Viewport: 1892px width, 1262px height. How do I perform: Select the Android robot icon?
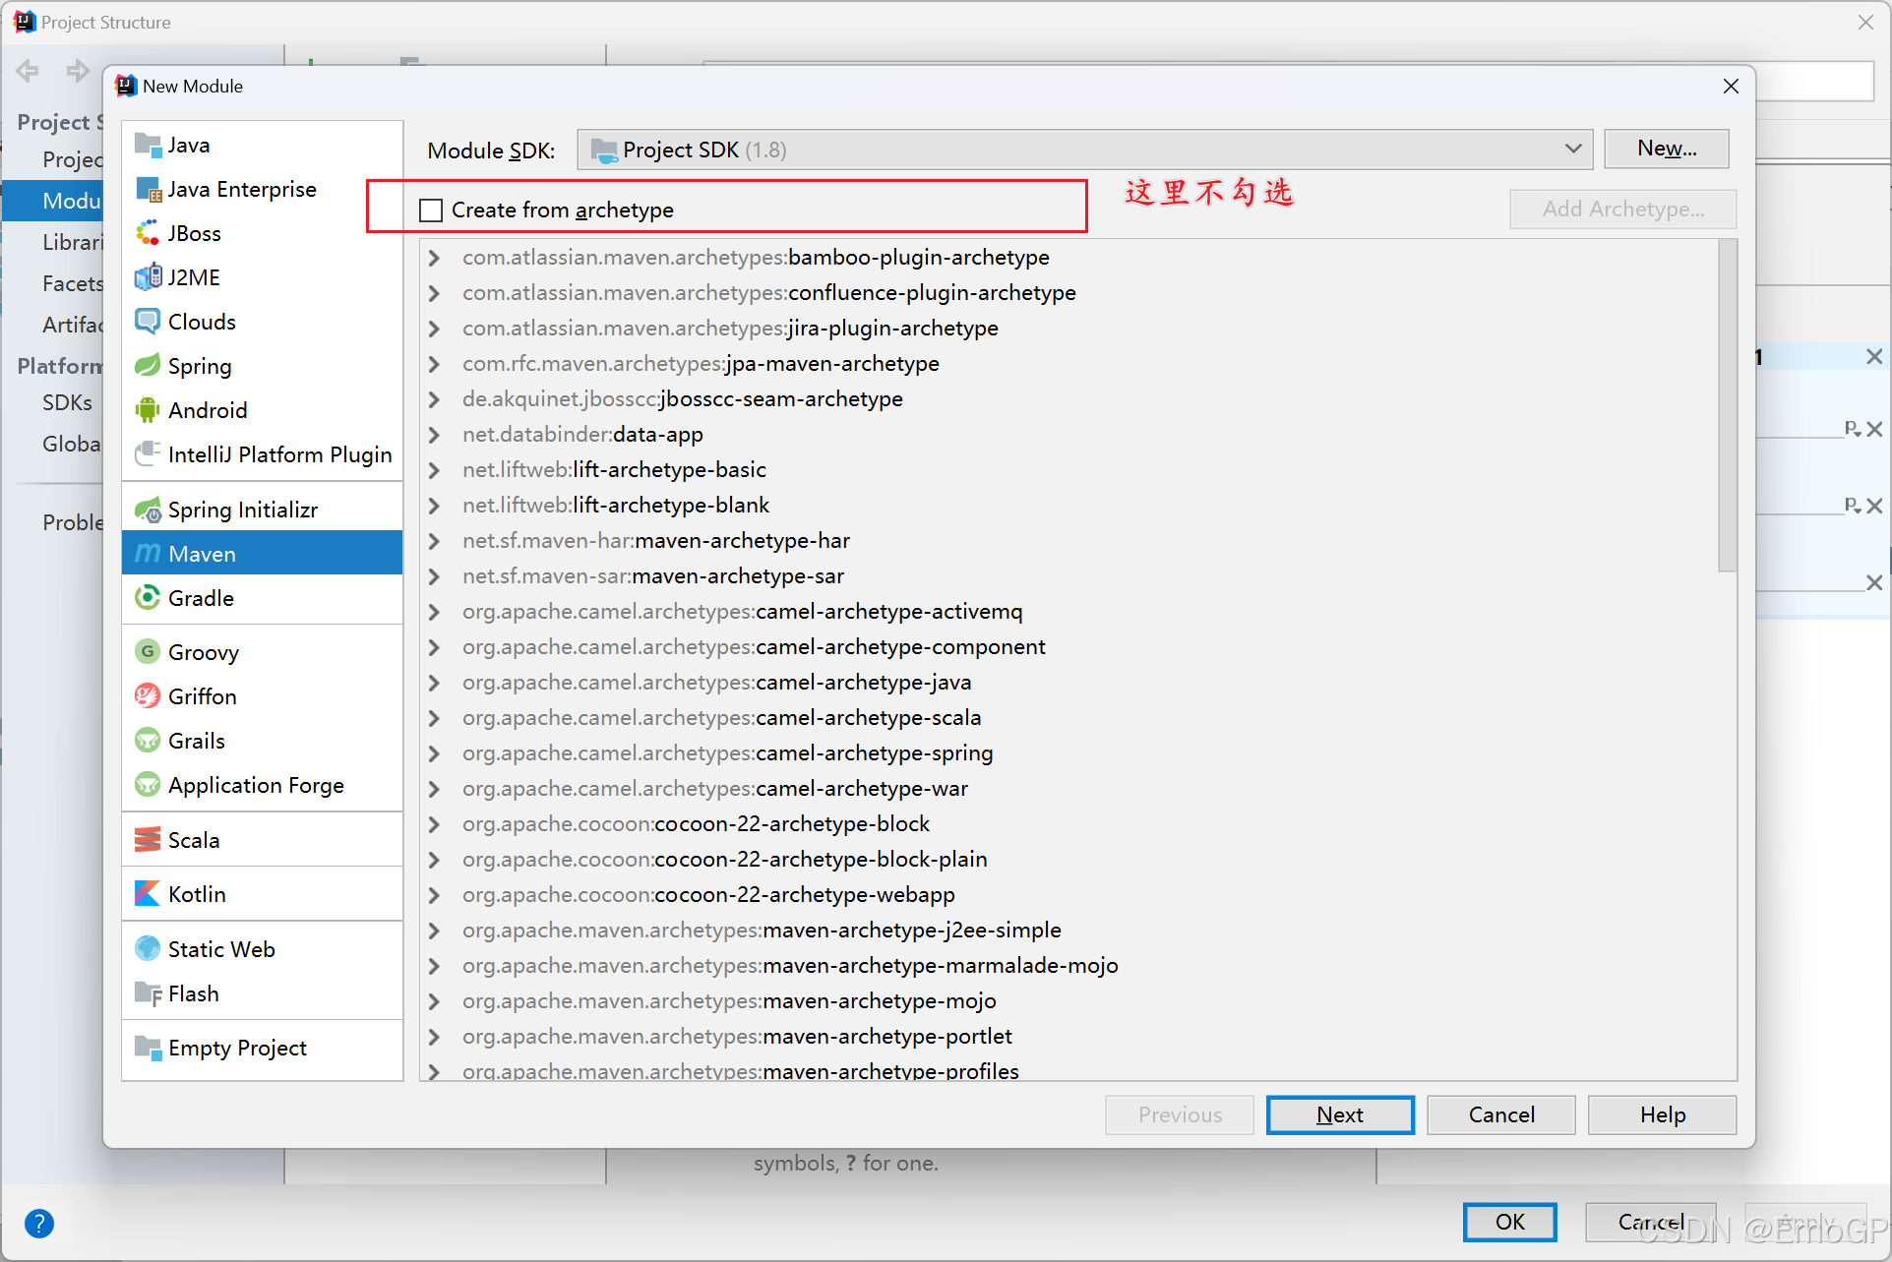click(x=148, y=410)
